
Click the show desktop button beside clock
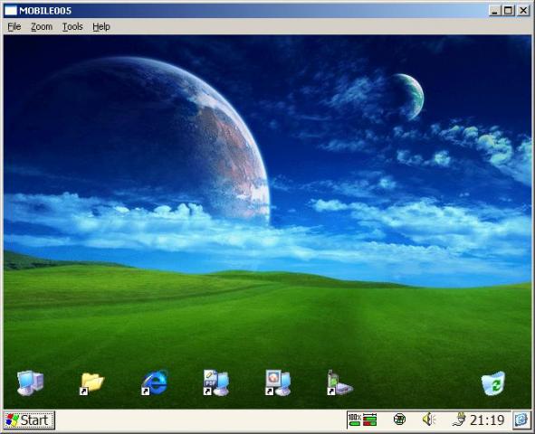click(x=521, y=420)
